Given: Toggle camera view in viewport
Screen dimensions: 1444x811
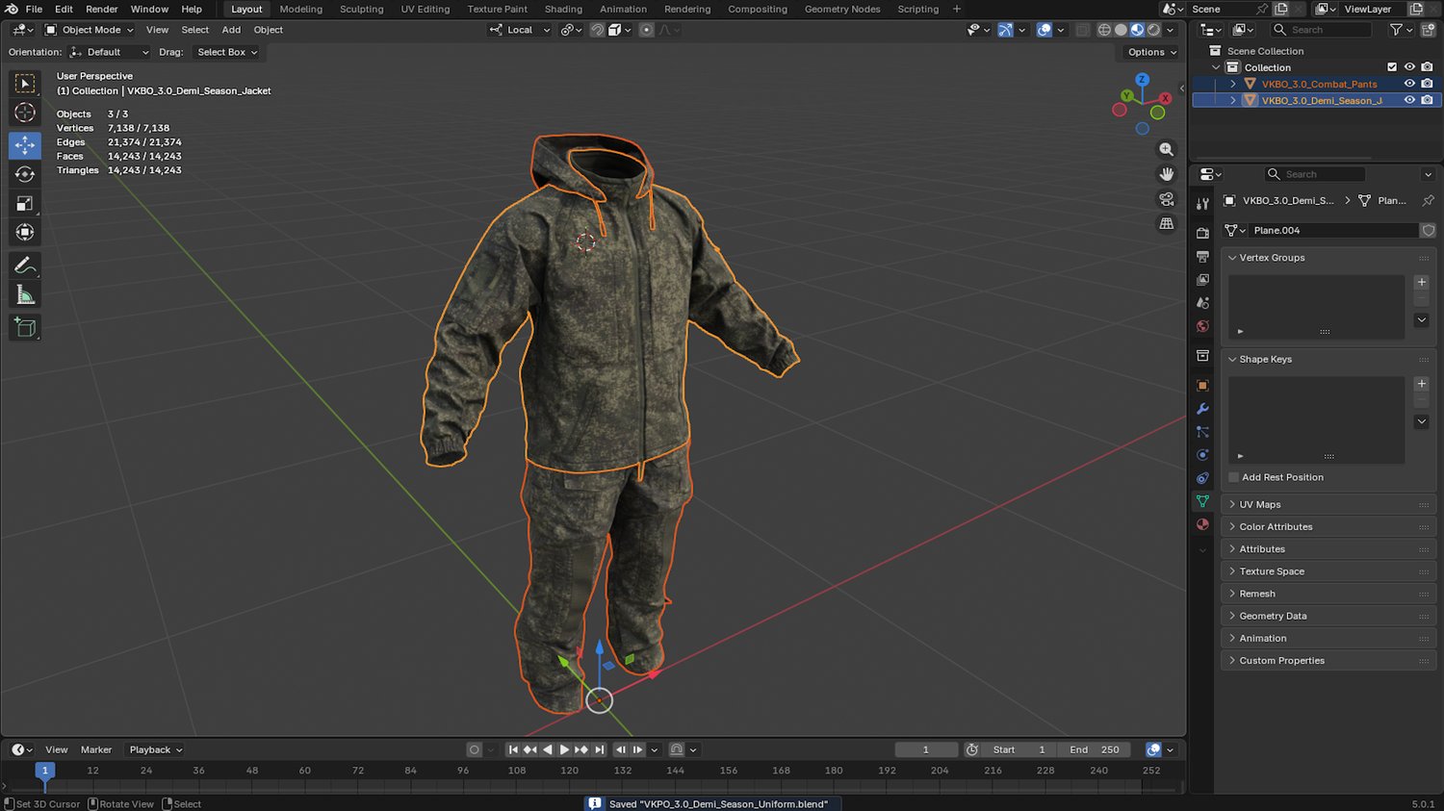Looking at the screenshot, I should point(1166,199).
